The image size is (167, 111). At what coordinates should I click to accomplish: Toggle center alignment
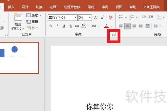(127, 26)
